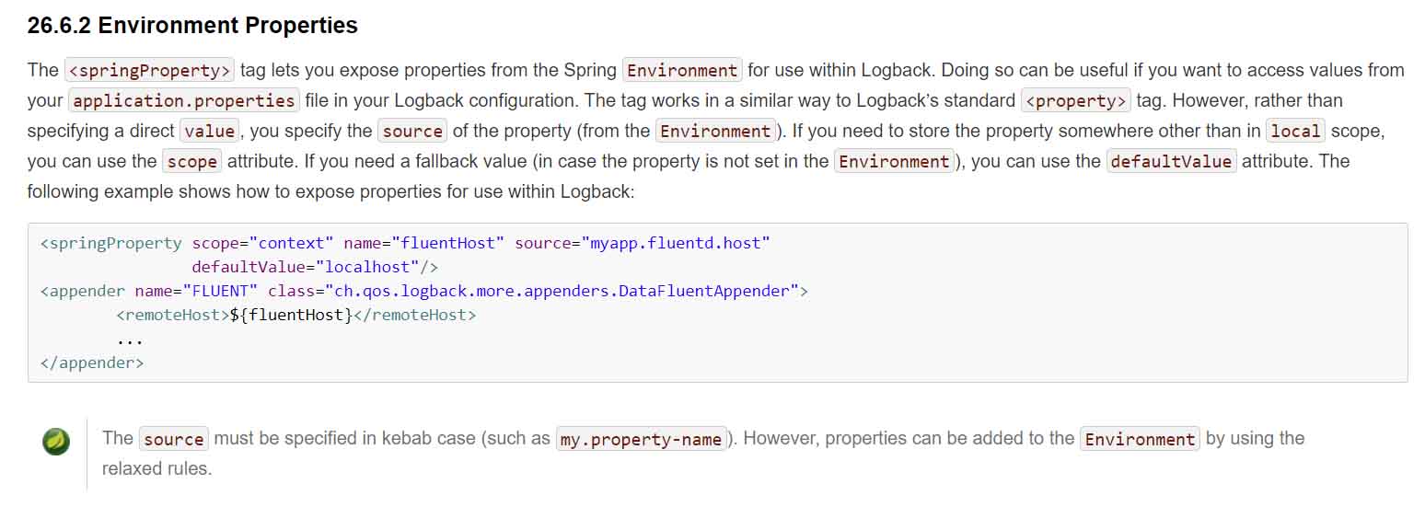Click the "26.6.2 Environment Properties" heading
The image size is (1425, 507).
click(x=192, y=26)
